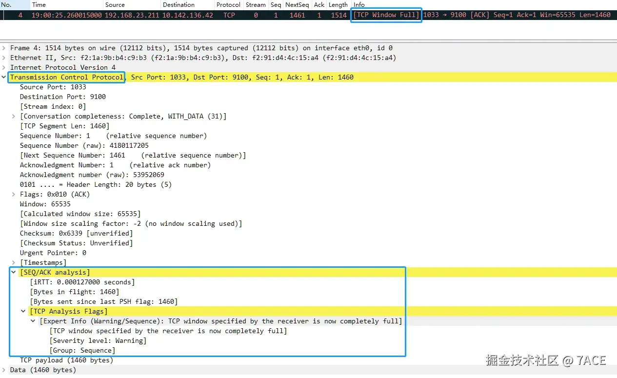The image size is (617, 378).
Task: Expand the Ethernet II row
Action: pyautogui.click(x=4, y=58)
